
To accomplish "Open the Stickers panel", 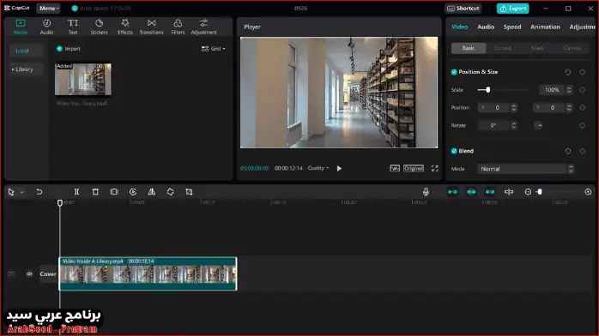I will click(x=99, y=27).
